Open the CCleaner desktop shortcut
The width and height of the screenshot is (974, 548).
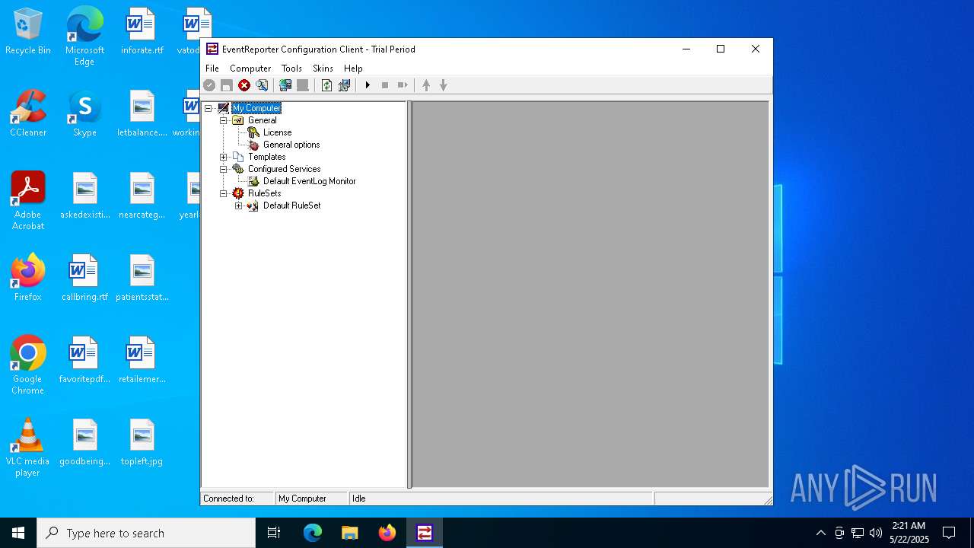28,114
